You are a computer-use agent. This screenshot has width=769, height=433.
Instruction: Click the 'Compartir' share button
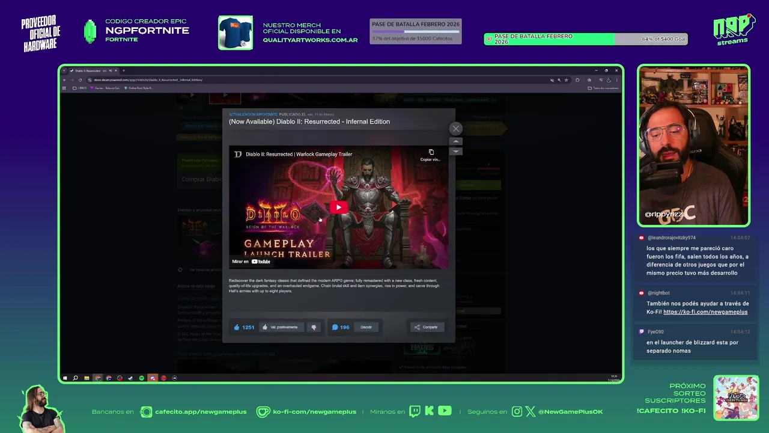[427, 327]
